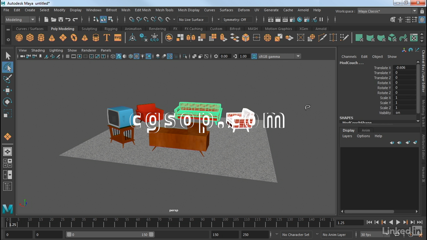
Task: Click the playback range slider bar
Action: pos(110,235)
